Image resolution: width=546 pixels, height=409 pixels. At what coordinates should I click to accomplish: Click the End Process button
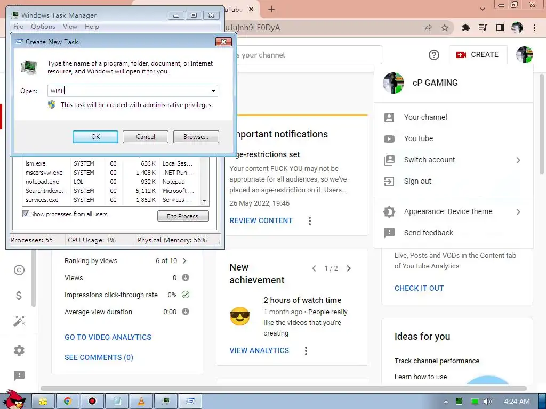click(x=183, y=216)
